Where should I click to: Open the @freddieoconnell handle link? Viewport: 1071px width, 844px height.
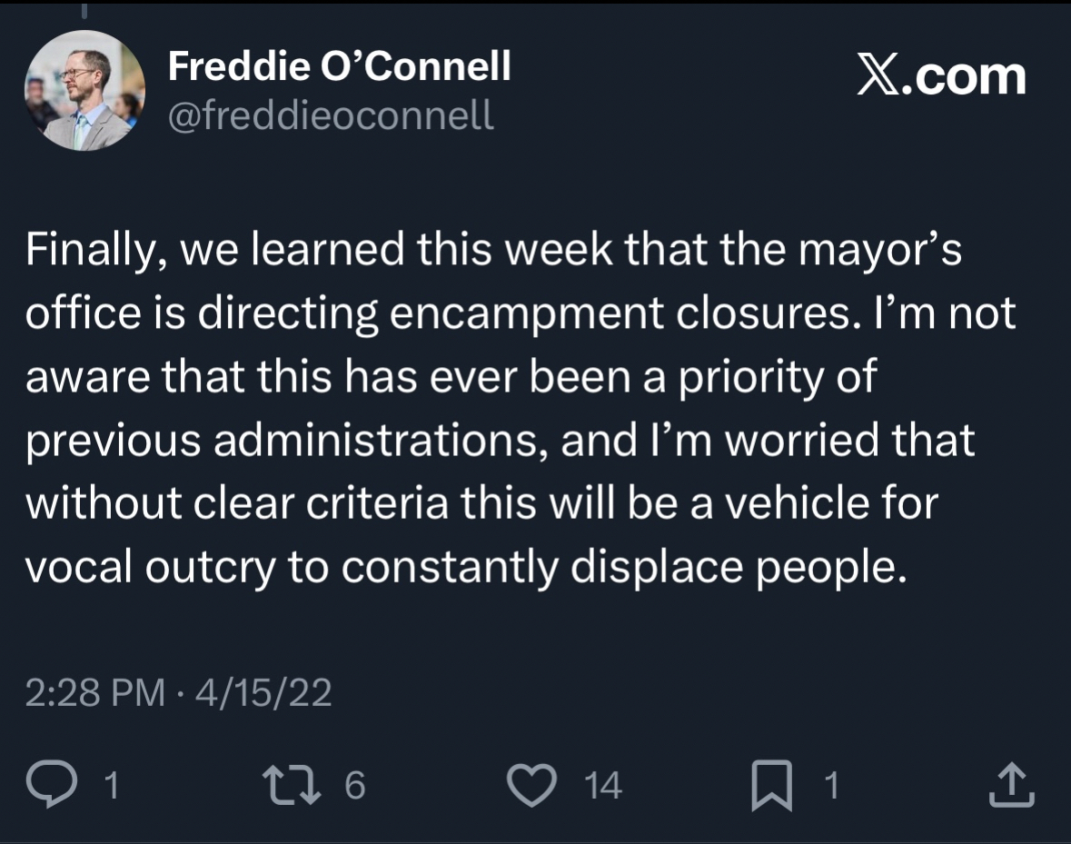(x=331, y=115)
